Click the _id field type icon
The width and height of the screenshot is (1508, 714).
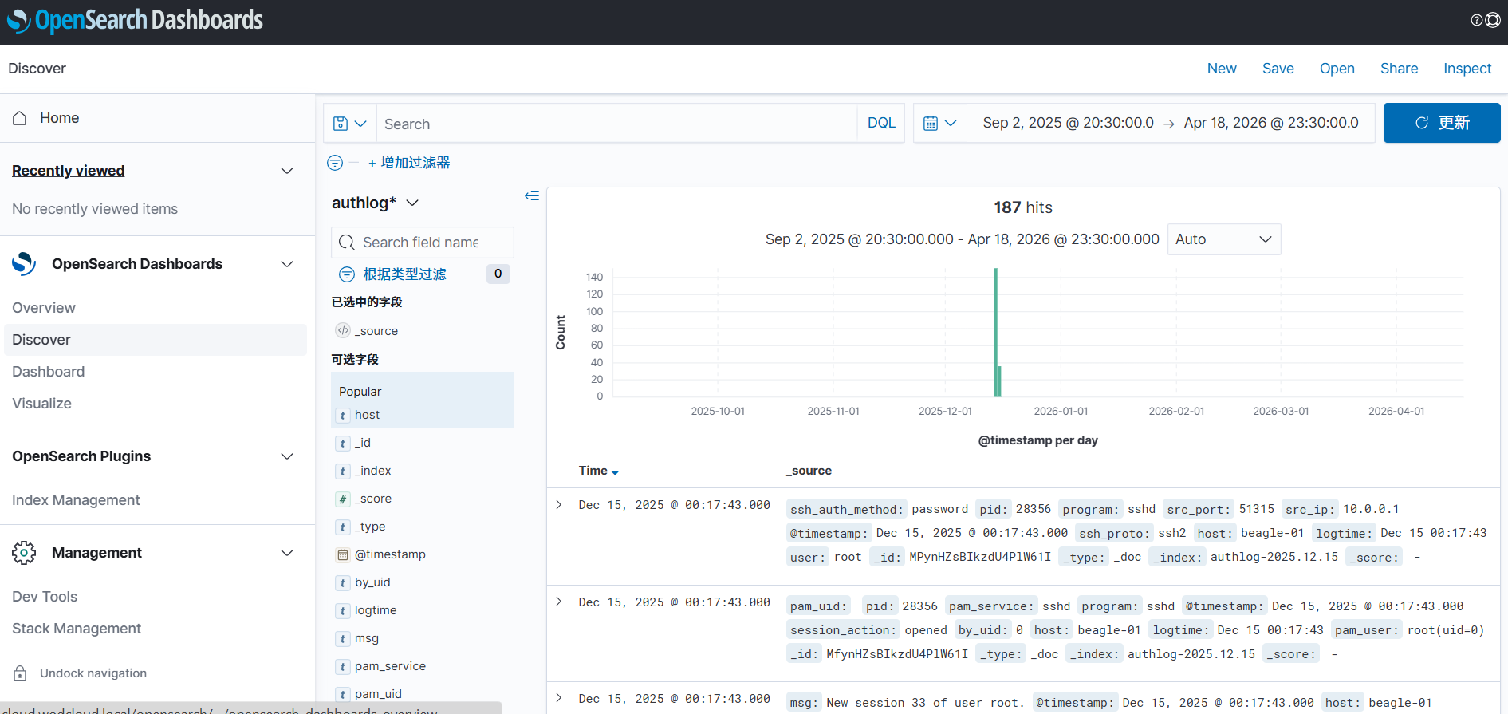[x=343, y=443]
